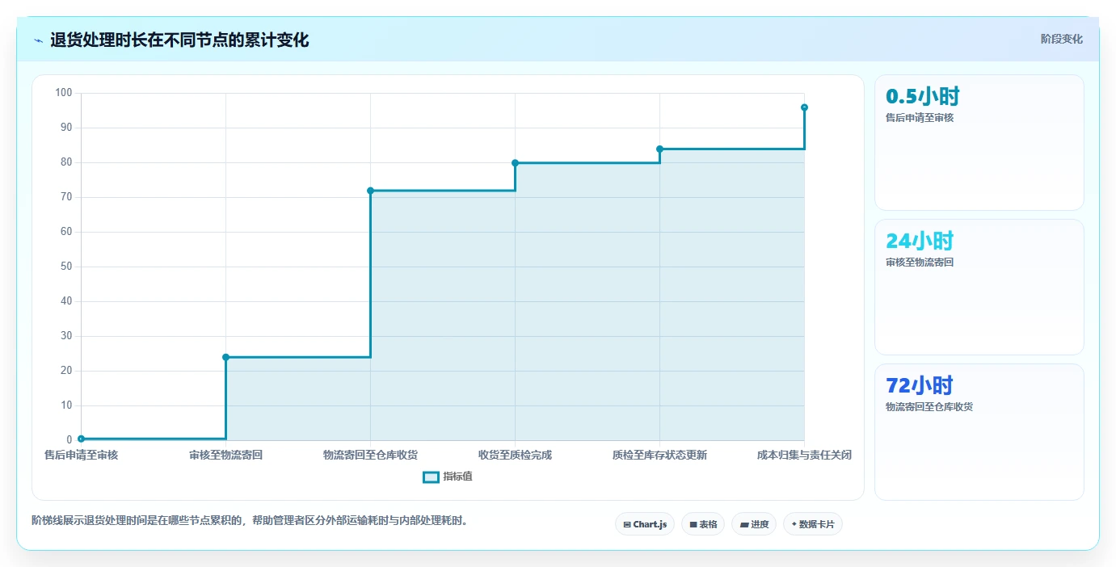1116x567 pixels.
Task: Click the lightning icon beside the title
Action: pos(39,40)
